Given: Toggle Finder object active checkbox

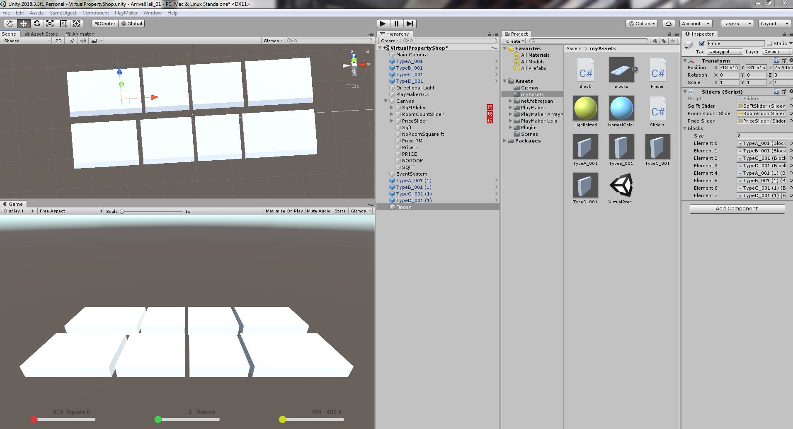Looking at the screenshot, I should pos(702,43).
